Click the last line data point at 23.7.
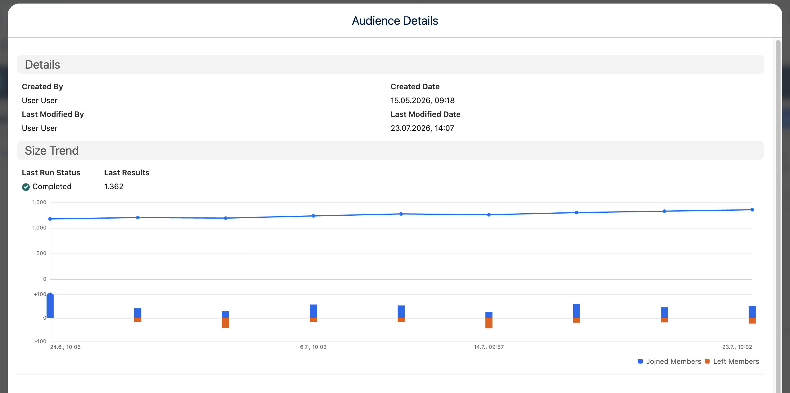 [x=752, y=210]
